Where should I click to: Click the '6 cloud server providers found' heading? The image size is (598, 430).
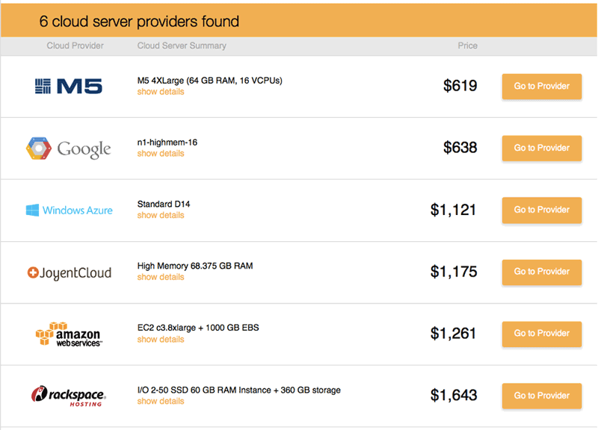pyautogui.click(x=139, y=22)
